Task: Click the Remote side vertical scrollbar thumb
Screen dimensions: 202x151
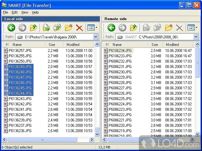Action: 197,62
